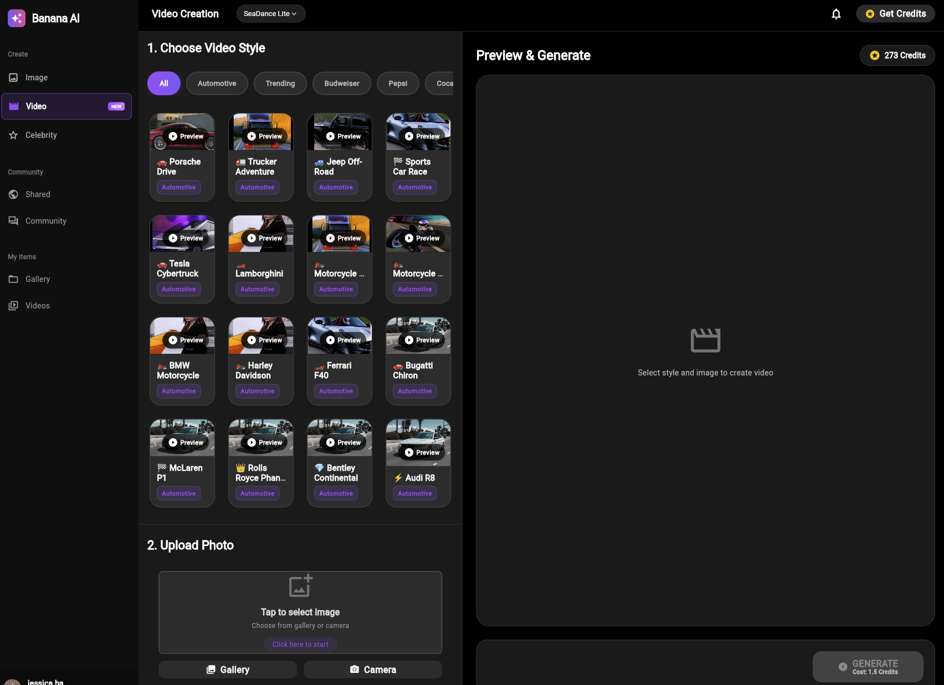Click the 'Video Creation' page title
This screenshot has width=944, height=685.
pyautogui.click(x=185, y=14)
